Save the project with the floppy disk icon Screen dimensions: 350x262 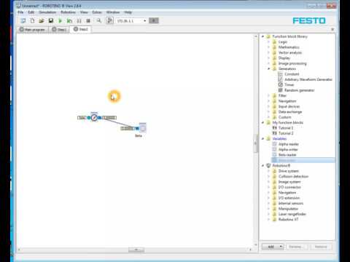tap(51, 21)
